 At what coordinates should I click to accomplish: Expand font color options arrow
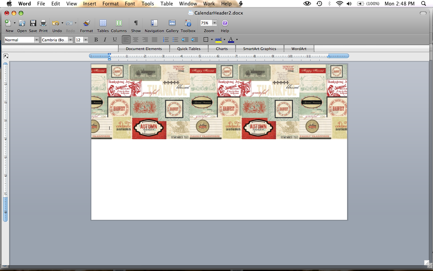pyautogui.click(x=237, y=40)
